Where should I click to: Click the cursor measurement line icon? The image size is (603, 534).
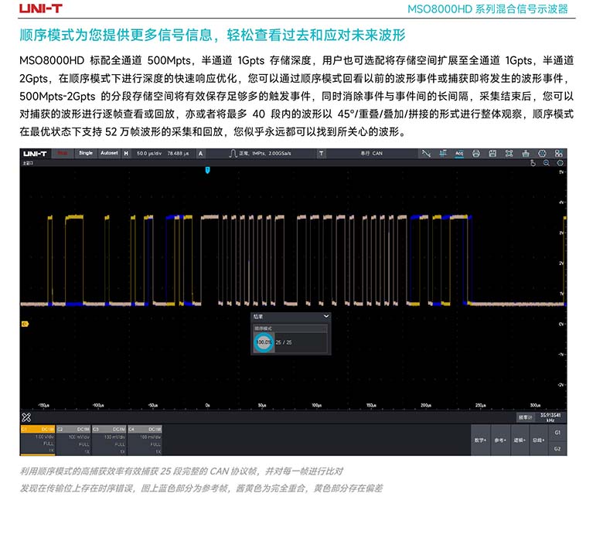coord(426,153)
